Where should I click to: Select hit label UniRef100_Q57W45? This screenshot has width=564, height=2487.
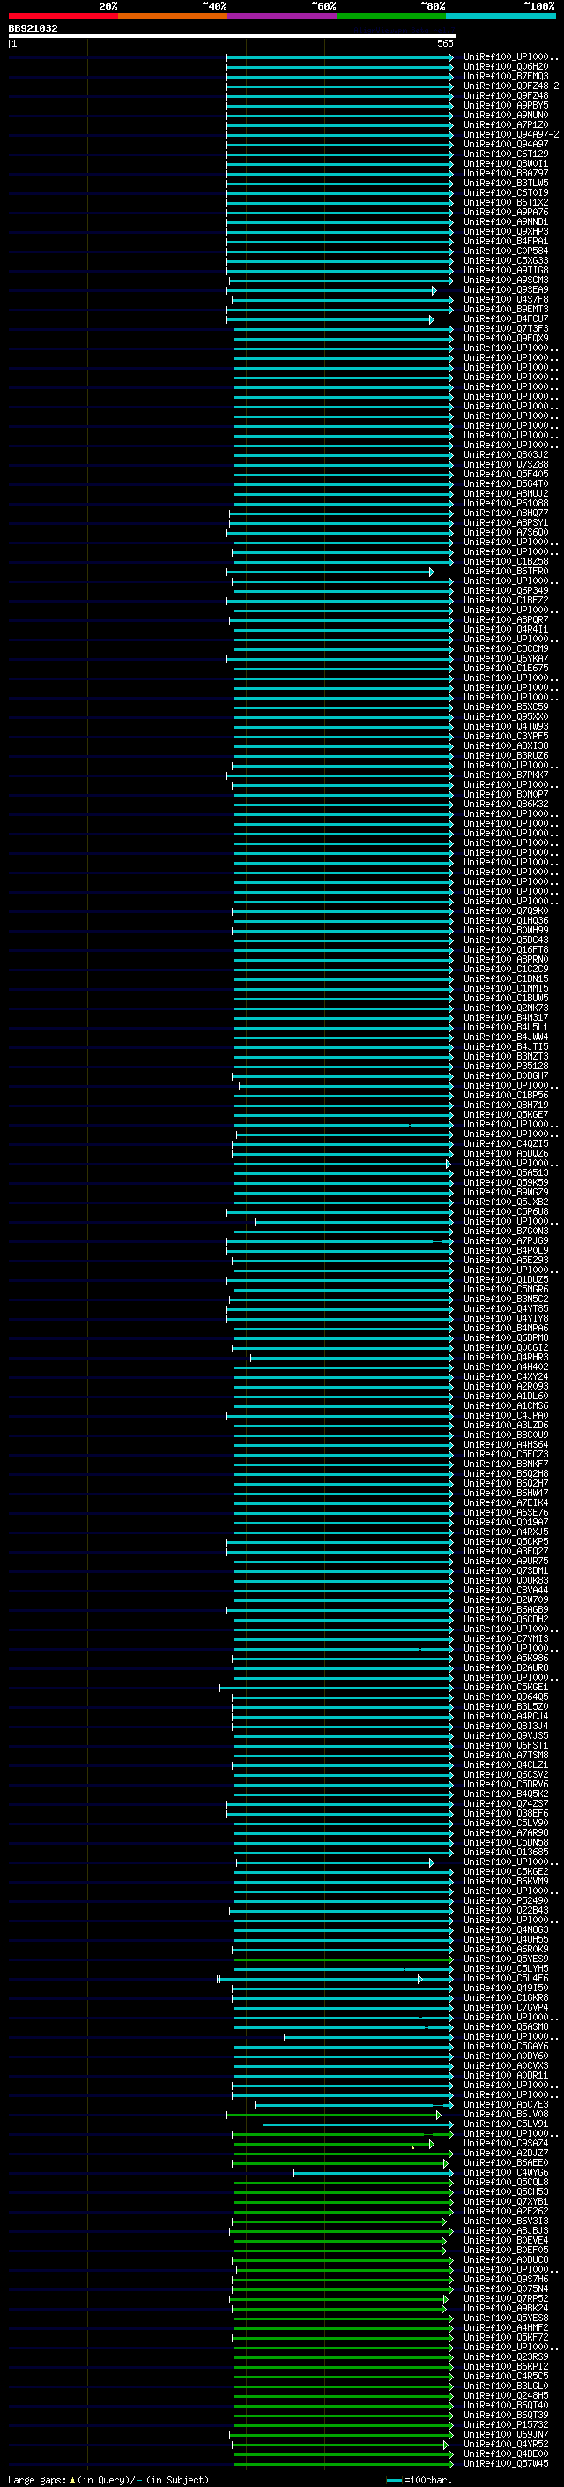click(x=505, y=2463)
